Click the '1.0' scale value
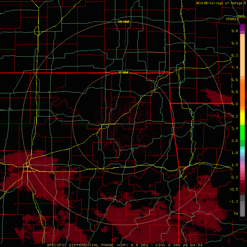Screen dimensions: 247x247 235,165
